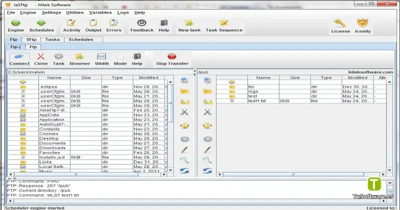The image size is (400, 210).
Task: Switch to the SFtp tab
Action: coord(31,39)
